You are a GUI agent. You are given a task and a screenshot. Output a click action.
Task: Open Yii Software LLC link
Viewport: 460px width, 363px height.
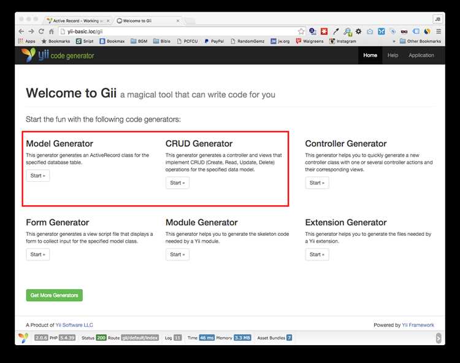coord(74,325)
